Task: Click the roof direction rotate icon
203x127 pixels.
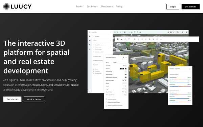Action: (126, 71)
